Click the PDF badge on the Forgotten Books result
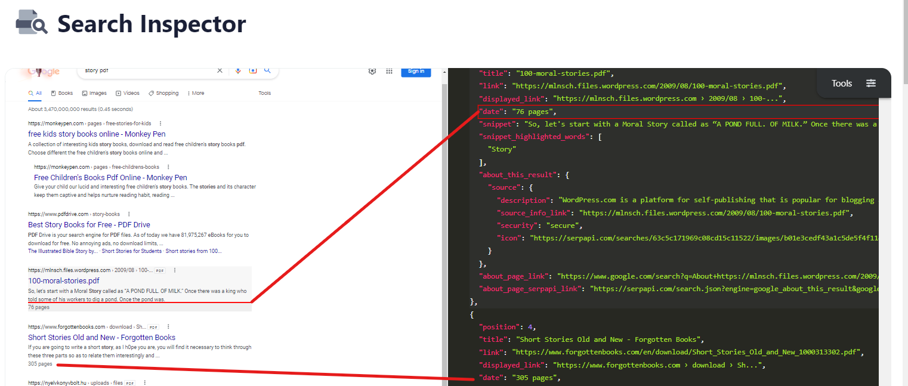The image size is (908, 386). [x=153, y=326]
